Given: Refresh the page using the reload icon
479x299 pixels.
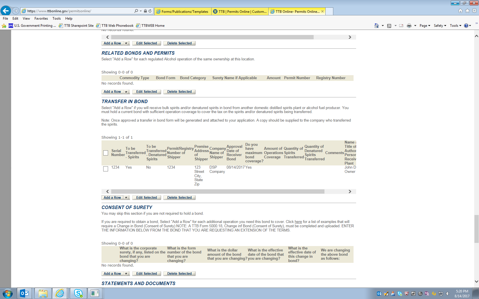Looking at the screenshot, I should coord(150,11).
